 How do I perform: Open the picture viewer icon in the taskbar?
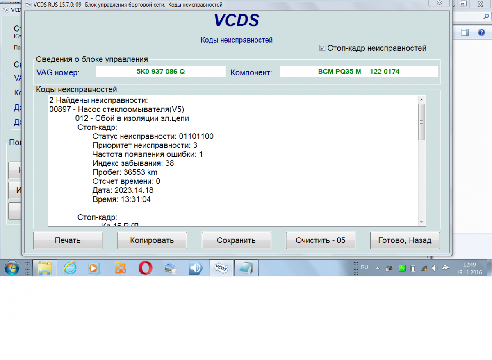(x=171, y=268)
